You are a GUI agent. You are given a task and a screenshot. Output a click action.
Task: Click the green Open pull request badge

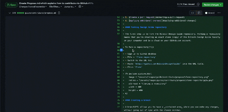11,5
